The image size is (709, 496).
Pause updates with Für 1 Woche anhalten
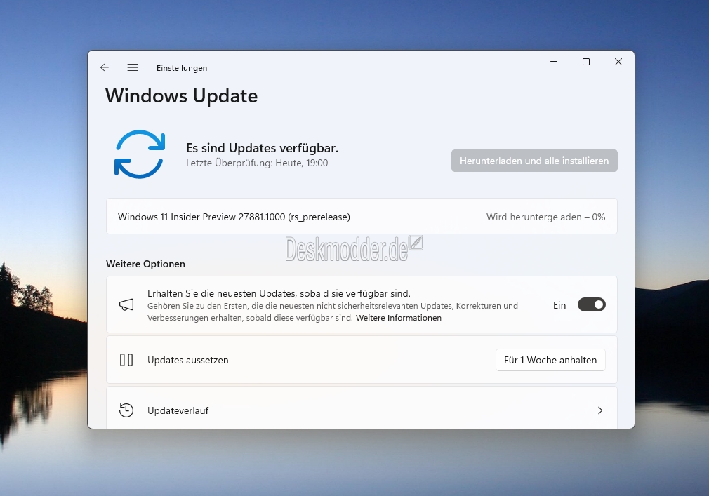(x=550, y=360)
